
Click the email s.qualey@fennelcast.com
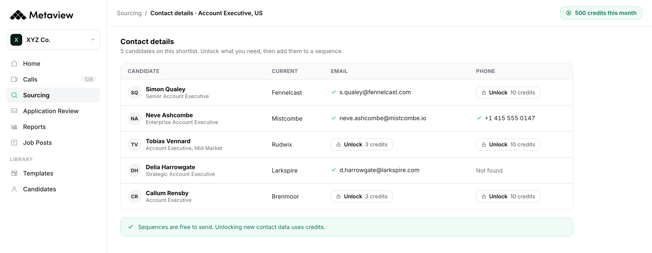375,92
